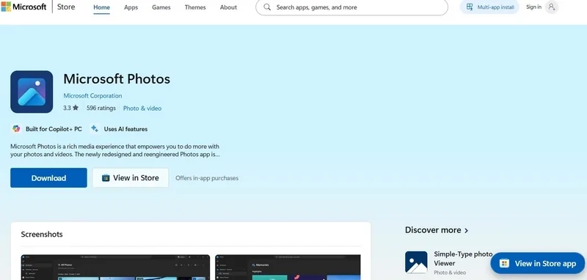The width and height of the screenshot is (587, 280).
Task: Focus the Search apps, games, and more field
Action: tap(351, 7)
